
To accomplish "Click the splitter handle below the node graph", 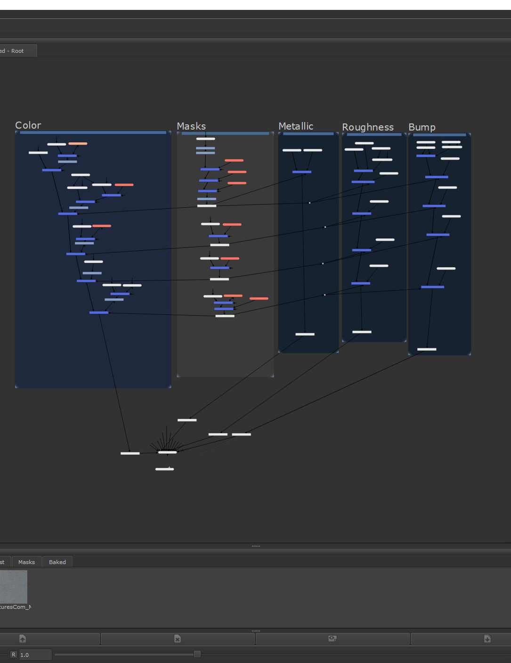I will 256,546.
